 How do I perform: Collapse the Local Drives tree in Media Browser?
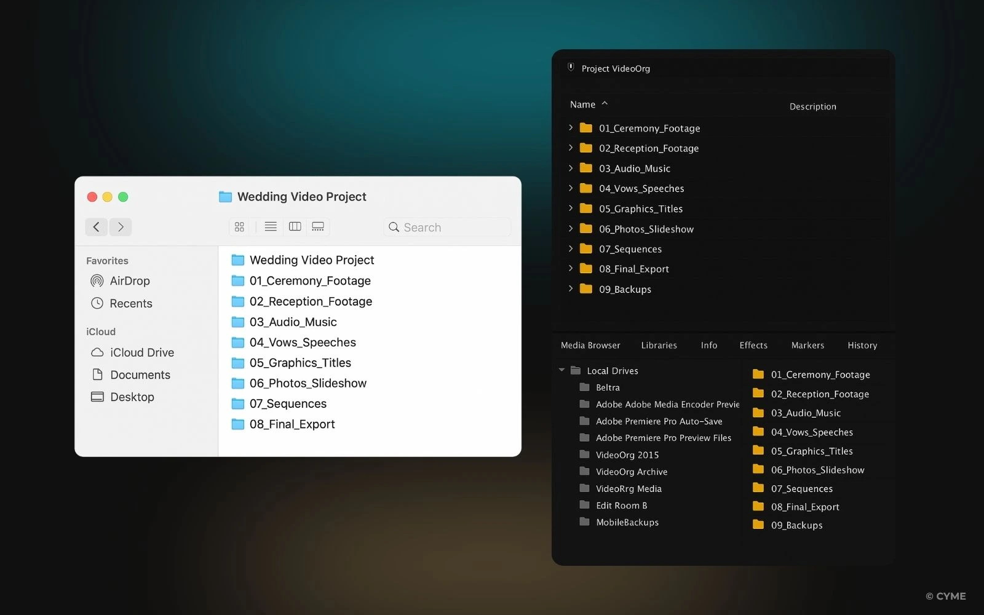click(x=561, y=370)
